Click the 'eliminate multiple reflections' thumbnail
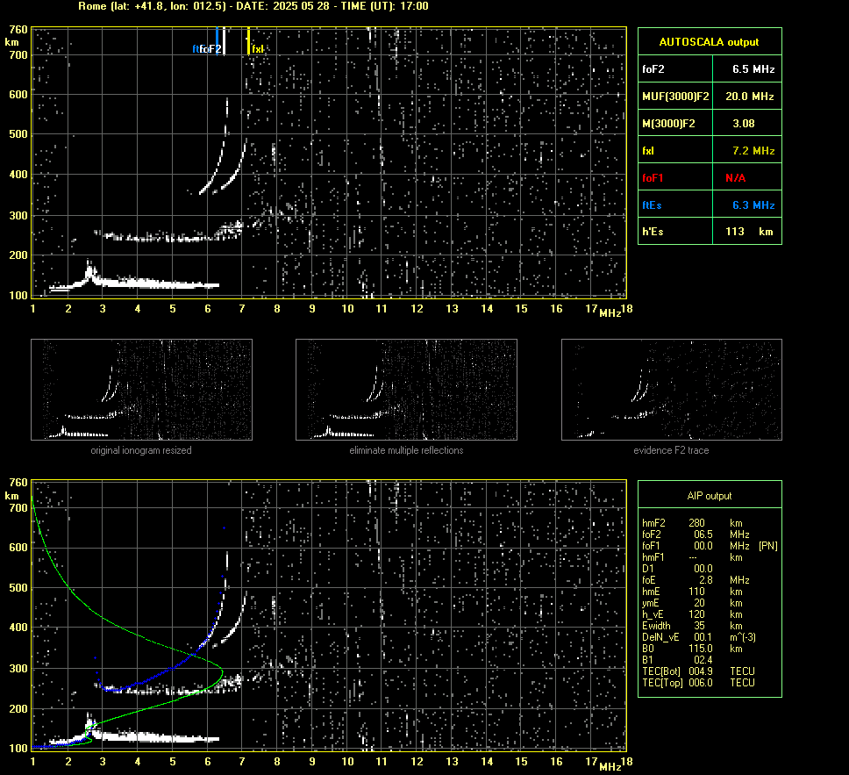849x775 pixels. coord(406,390)
